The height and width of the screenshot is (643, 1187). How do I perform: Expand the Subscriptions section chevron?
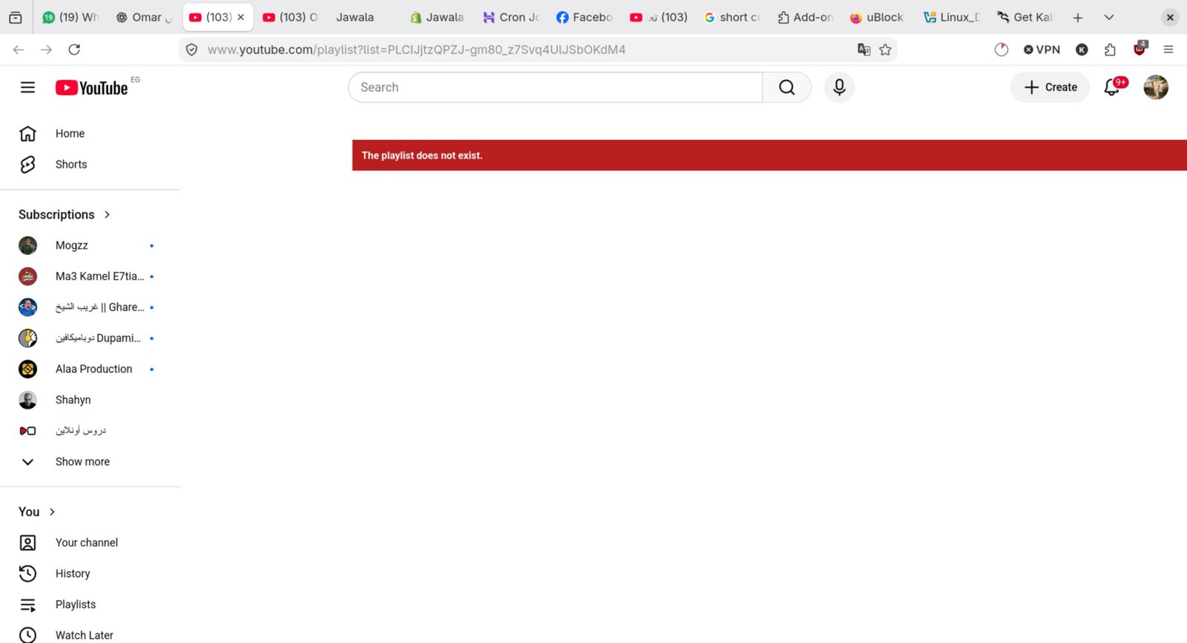pos(108,214)
